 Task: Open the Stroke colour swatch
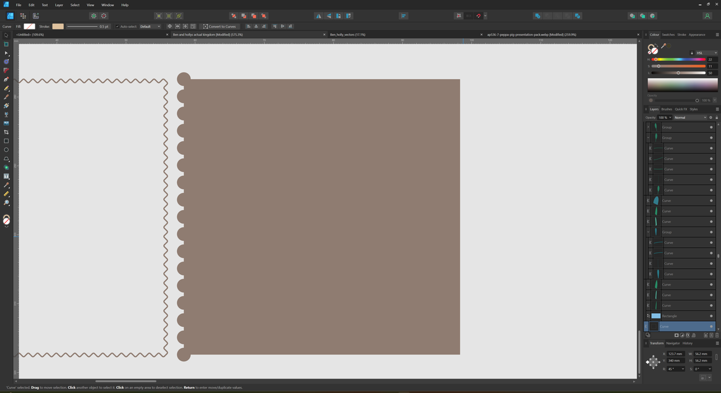[58, 26]
